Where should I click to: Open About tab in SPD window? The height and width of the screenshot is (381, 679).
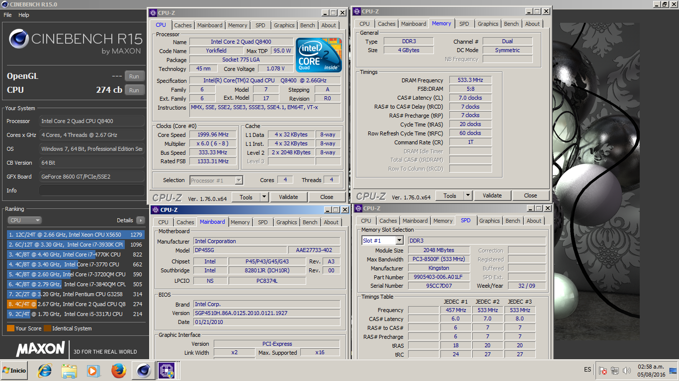click(534, 221)
